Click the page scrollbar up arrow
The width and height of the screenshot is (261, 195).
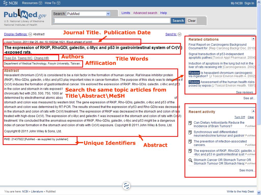click(x=259, y=2)
